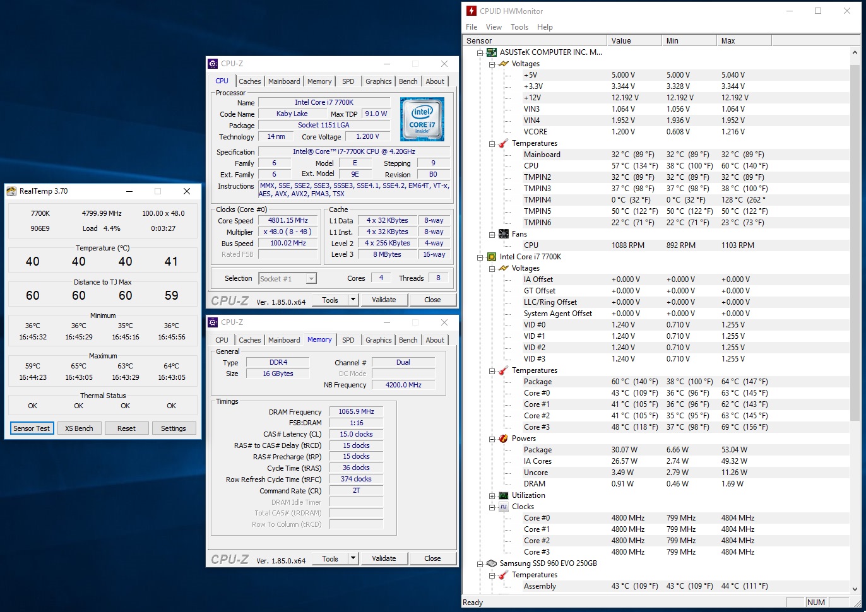Click Close in the CPU-Z Memory window
This screenshot has height=612, width=866.
[x=432, y=558]
